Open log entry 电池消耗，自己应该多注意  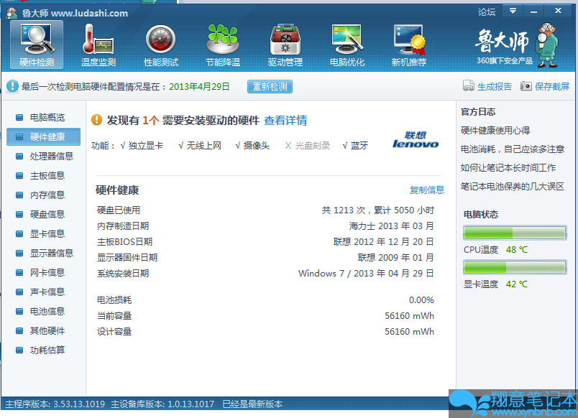513,149
